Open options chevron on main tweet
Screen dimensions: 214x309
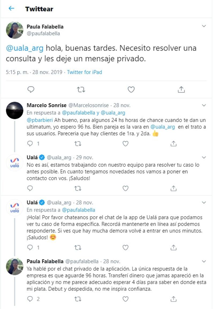(x=204, y=26)
